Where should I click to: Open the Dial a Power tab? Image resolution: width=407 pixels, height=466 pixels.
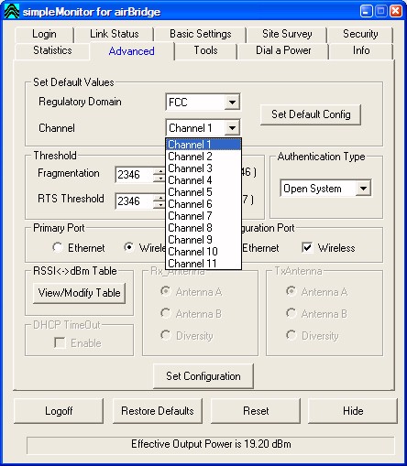[x=283, y=50]
